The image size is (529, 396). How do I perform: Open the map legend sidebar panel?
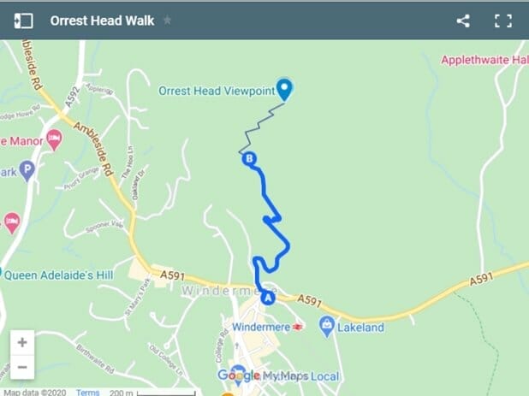pos(23,21)
